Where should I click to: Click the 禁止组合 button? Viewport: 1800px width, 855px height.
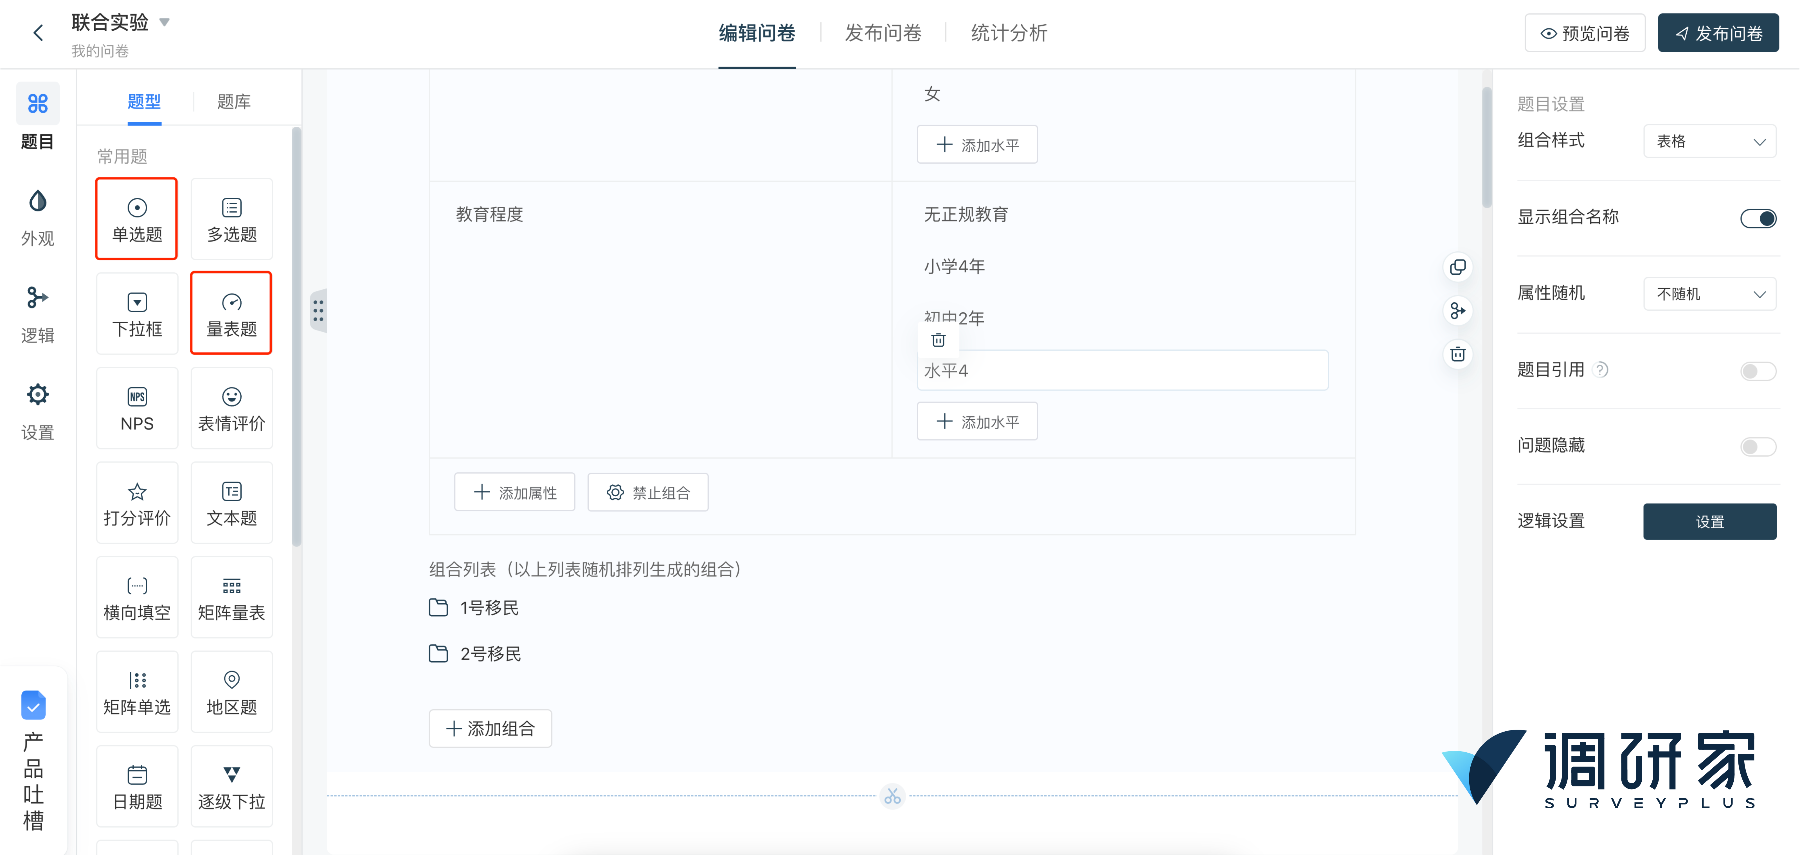[648, 493]
